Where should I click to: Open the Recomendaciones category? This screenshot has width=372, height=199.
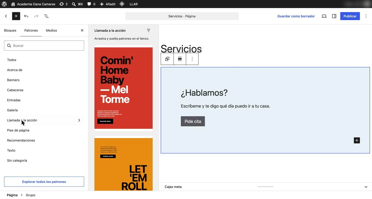click(44, 140)
